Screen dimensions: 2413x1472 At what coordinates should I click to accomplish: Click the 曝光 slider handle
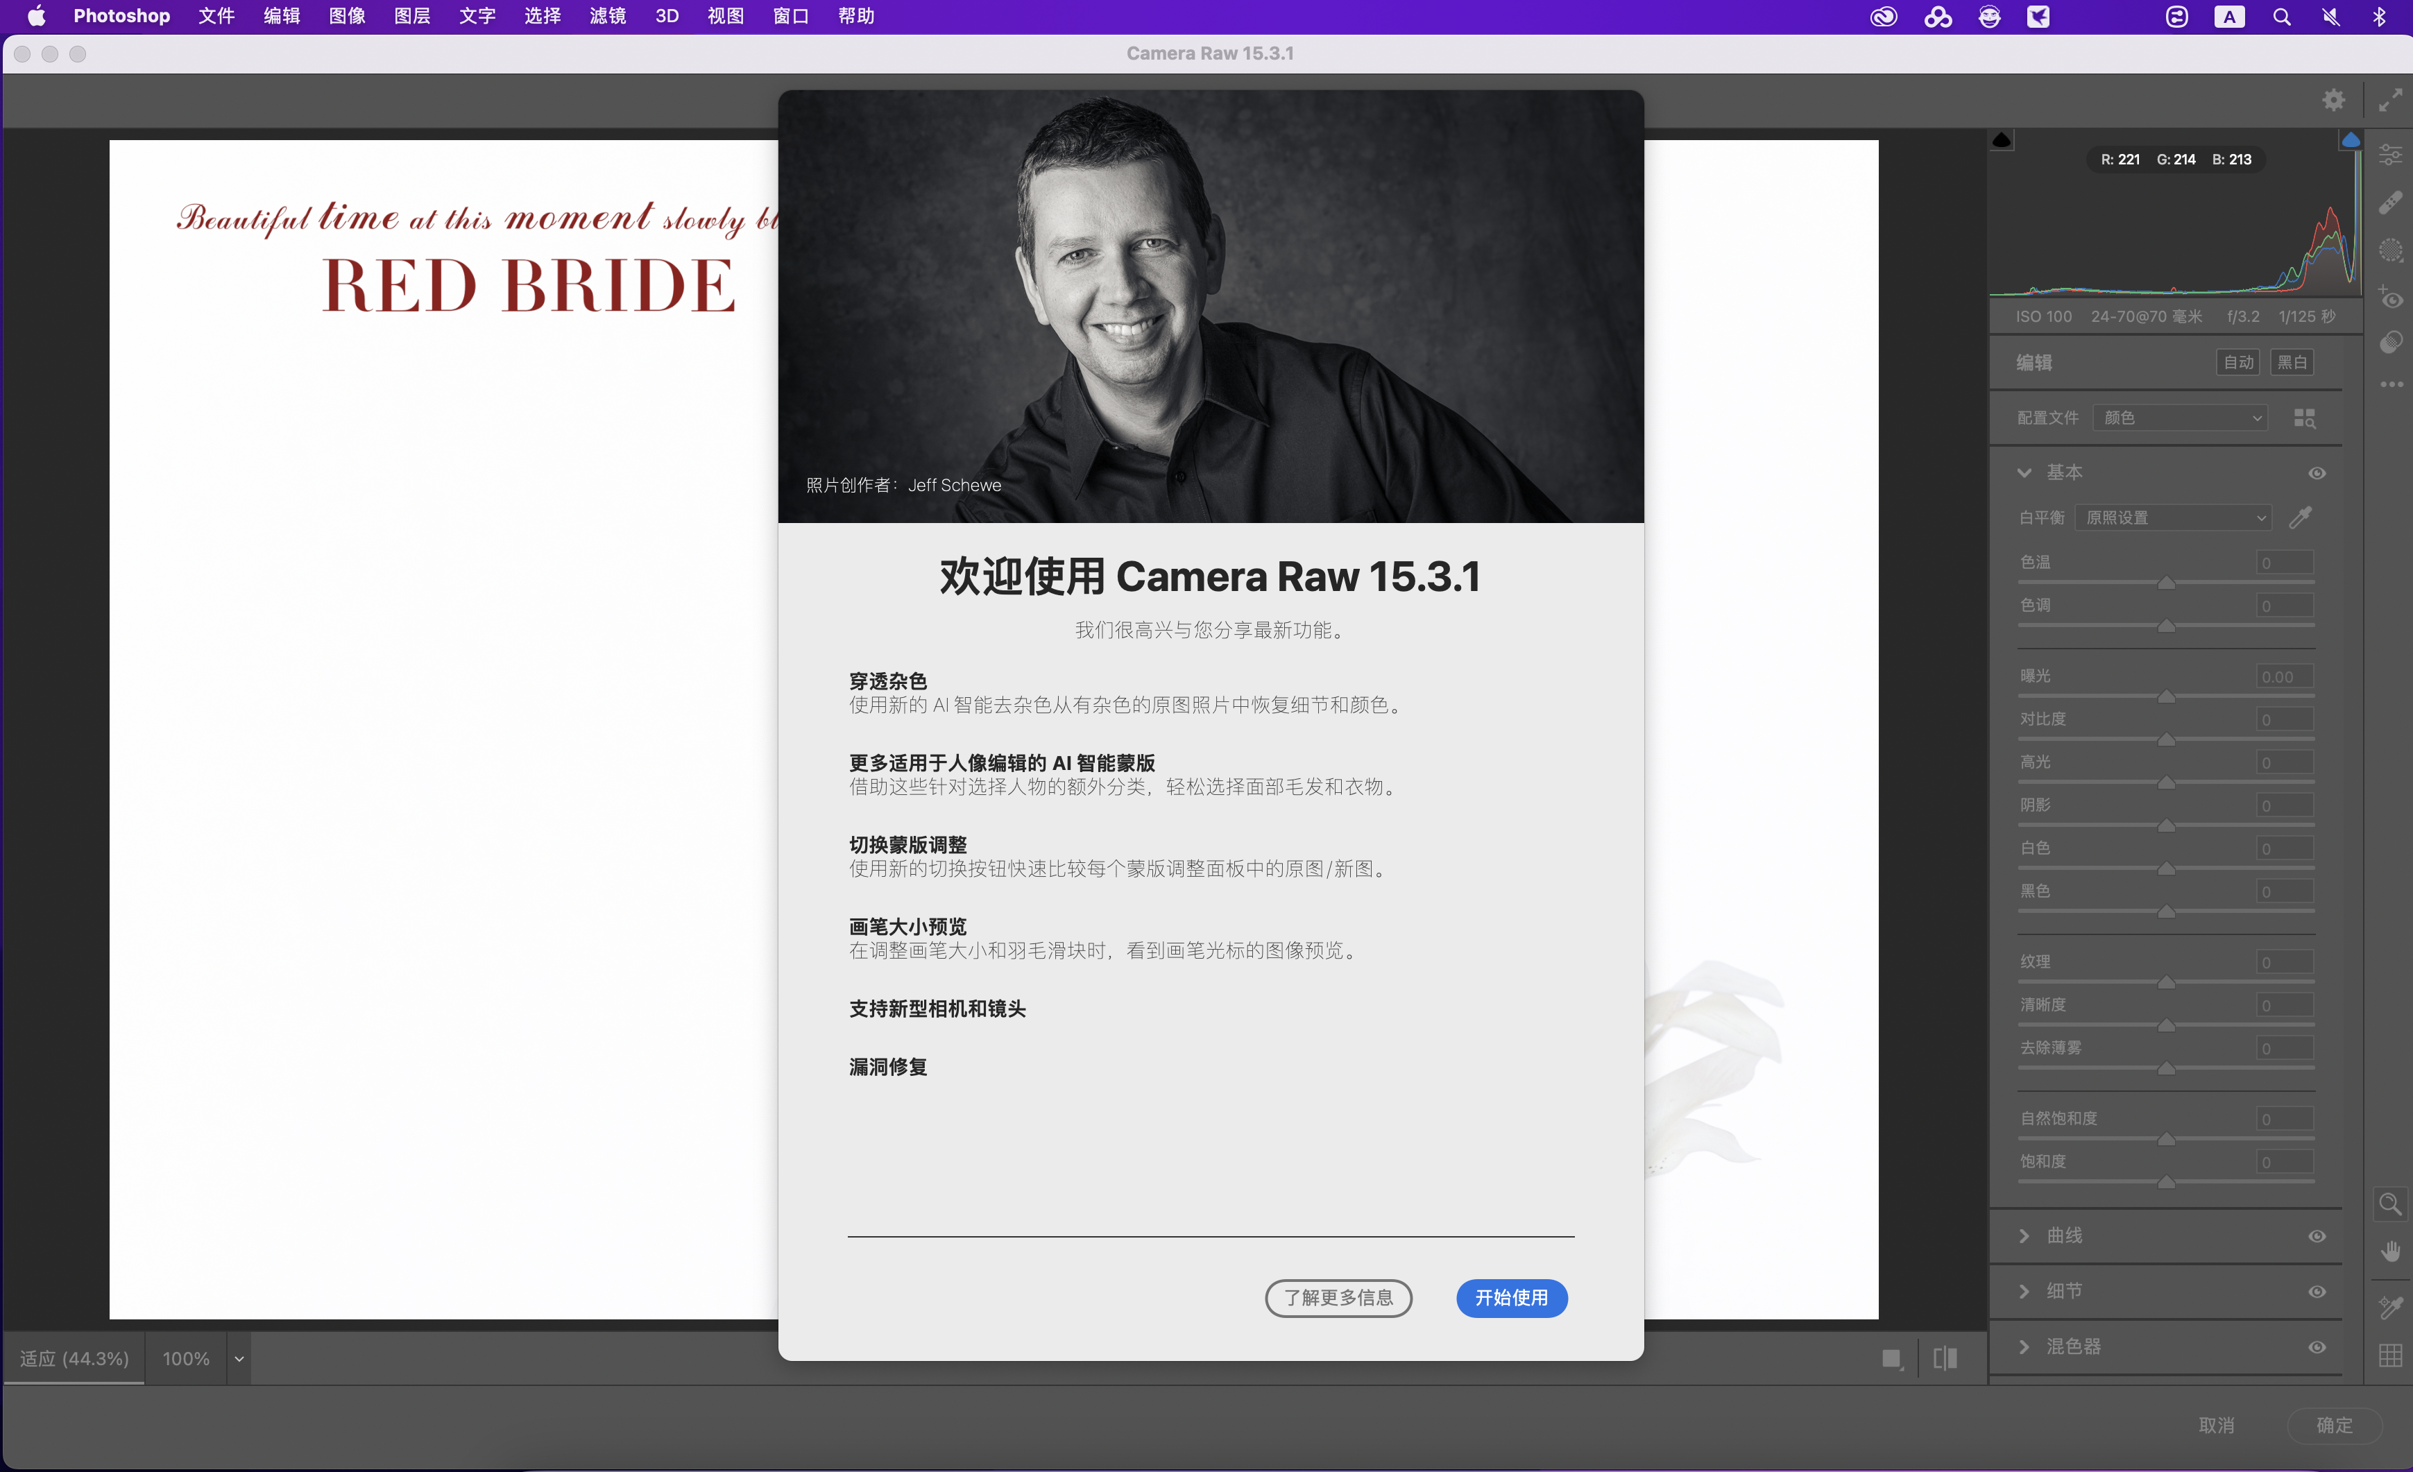pos(2166,696)
